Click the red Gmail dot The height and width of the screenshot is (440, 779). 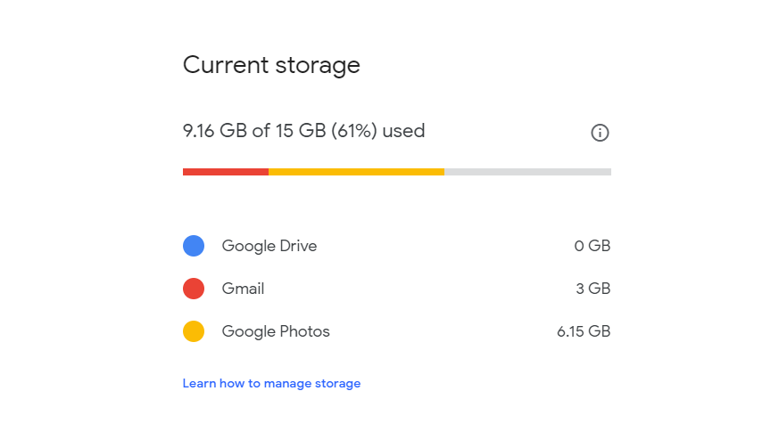pyautogui.click(x=194, y=289)
